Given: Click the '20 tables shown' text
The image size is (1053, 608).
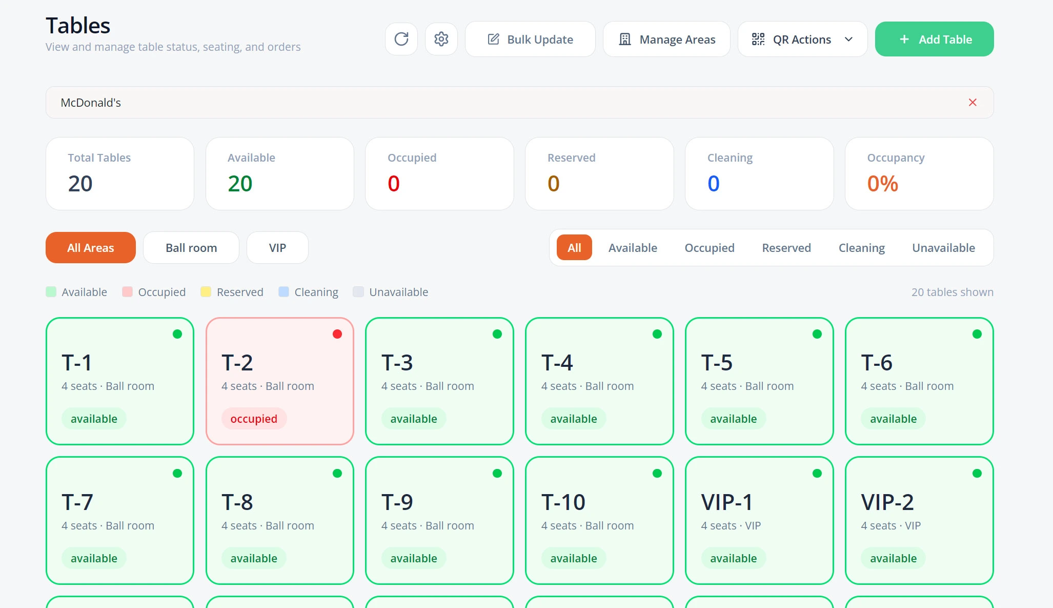Looking at the screenshot, I should [952, 292].
